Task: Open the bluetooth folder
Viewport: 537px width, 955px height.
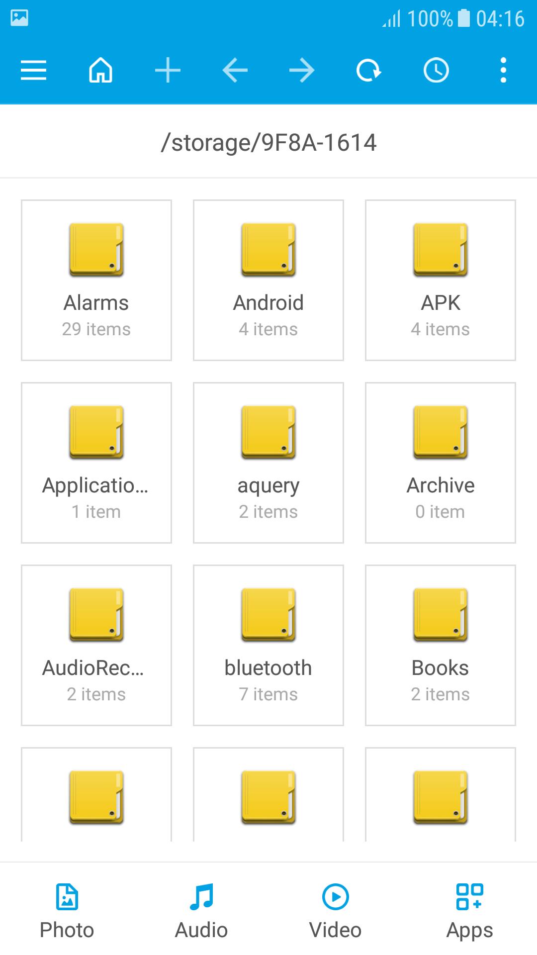Action: [x=268, y=645]
